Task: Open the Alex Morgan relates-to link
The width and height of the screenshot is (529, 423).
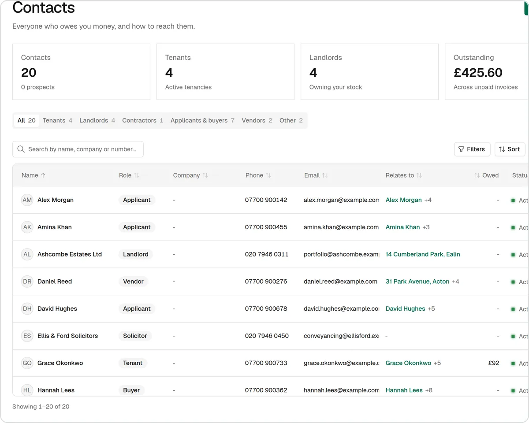Action: click(403, 200)
